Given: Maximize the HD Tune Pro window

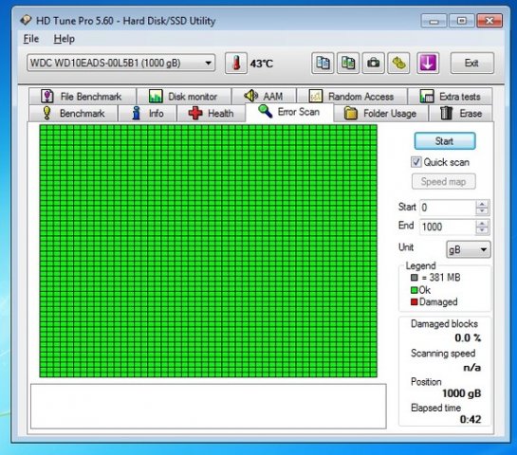Looking at the screenshot, I should (x=461, y=21).
